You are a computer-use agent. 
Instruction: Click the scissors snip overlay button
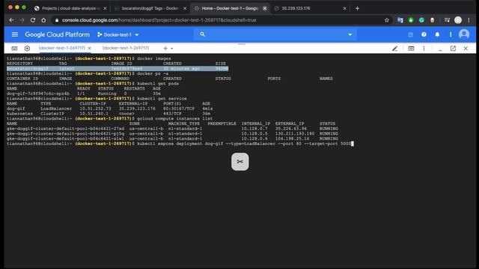click(x=239, y=161)
